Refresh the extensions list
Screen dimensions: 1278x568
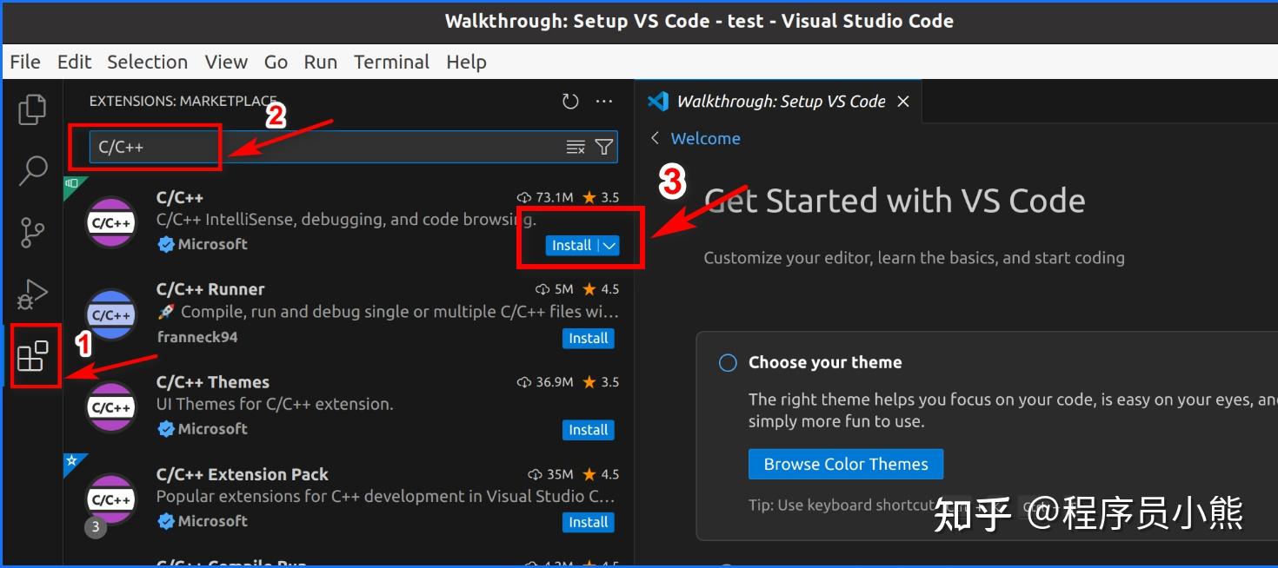(x=570, y=101)
